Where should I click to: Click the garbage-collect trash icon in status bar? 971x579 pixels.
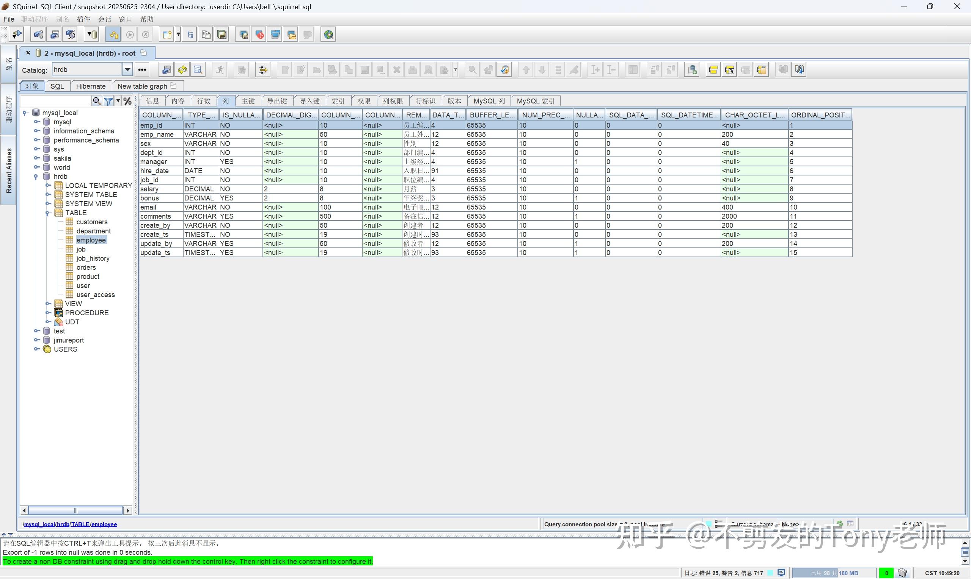902,572
